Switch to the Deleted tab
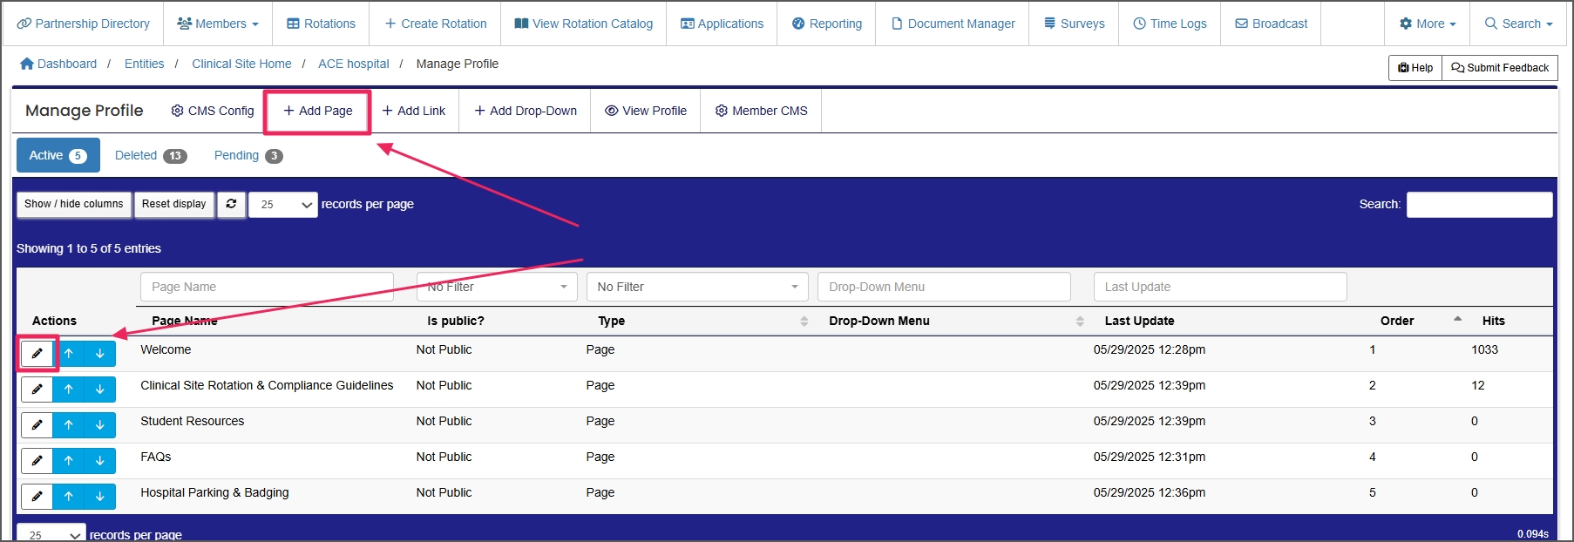1574x542 pixels. 151,155
